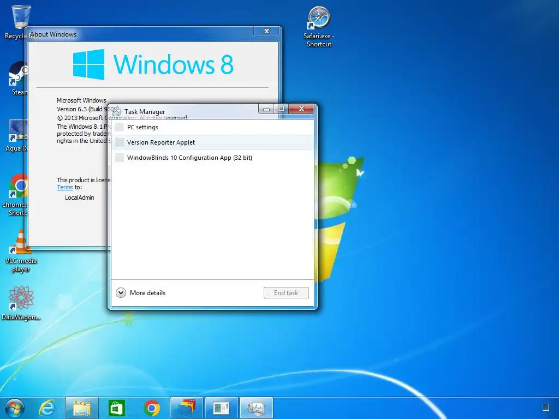Maximize the Task Manager window
The image size is (559, 419).
(281, 109)
